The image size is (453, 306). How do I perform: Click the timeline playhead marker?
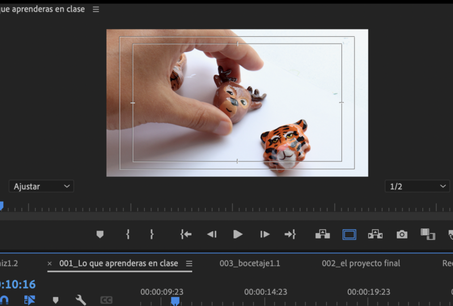[175, 301]
